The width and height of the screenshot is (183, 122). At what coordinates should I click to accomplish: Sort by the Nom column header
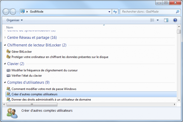[x=10, y=28]
